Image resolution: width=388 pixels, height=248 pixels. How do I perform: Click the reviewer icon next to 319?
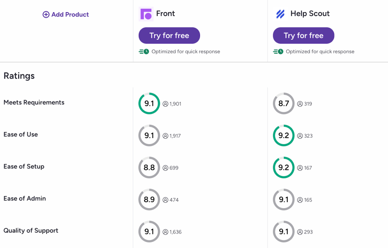(299, 104)
